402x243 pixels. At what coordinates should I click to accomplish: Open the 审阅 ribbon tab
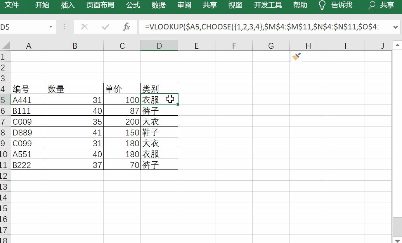point(184,5)
